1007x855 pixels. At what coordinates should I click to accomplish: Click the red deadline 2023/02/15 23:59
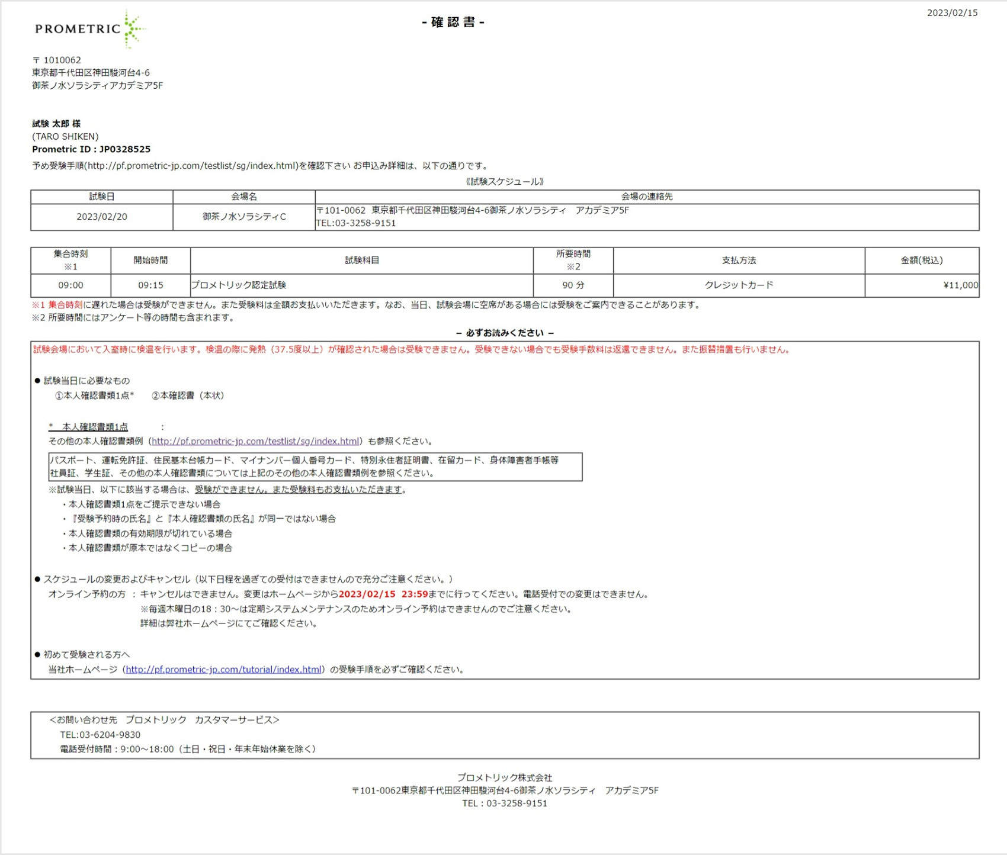click(383, 594)
